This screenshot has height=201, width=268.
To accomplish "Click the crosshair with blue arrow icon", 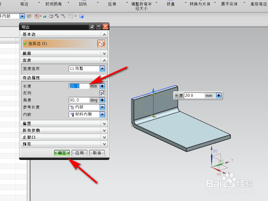I will 57,16.
